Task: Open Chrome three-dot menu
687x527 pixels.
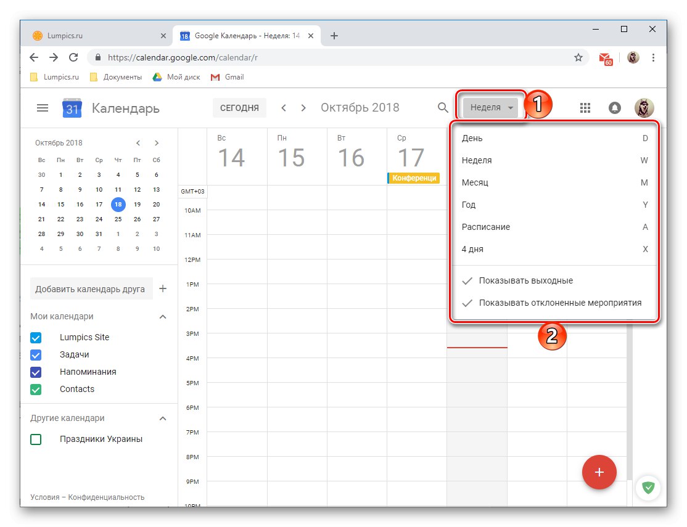Action: (653, 57)
